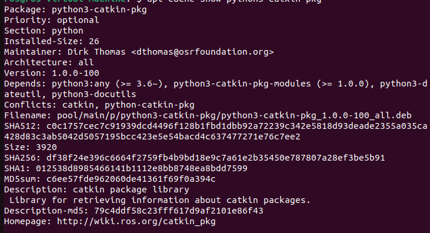This screenshot has width=430, height=233.
Task: Click python-catkin-pkg in the Conflicts line
Action: click(x=149, y=105)
